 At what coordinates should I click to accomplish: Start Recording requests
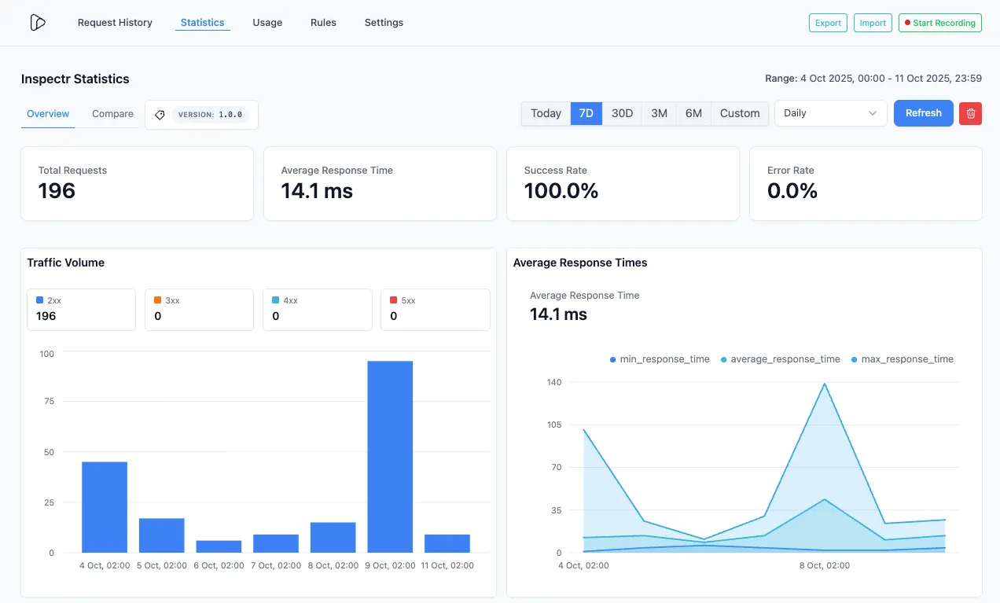pos(940,23)
